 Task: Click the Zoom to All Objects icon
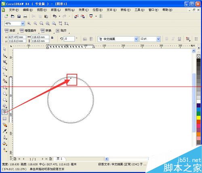pos(48,23)
